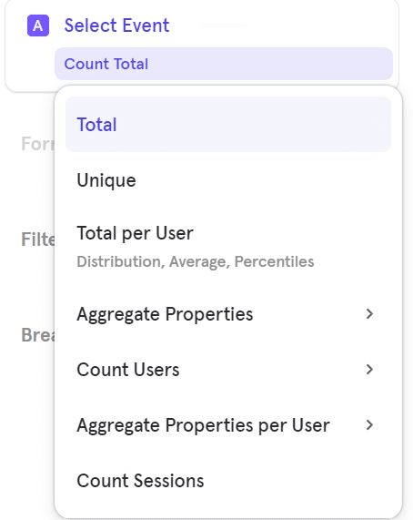Viewport: 413px width, 520px height.
Task: Click empty space right of Unique option
Action: coord(263,180)
